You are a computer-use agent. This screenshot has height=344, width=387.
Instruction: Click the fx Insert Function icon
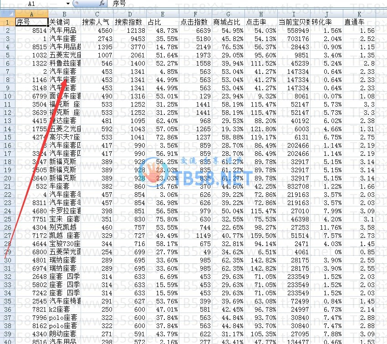point(102,4)
